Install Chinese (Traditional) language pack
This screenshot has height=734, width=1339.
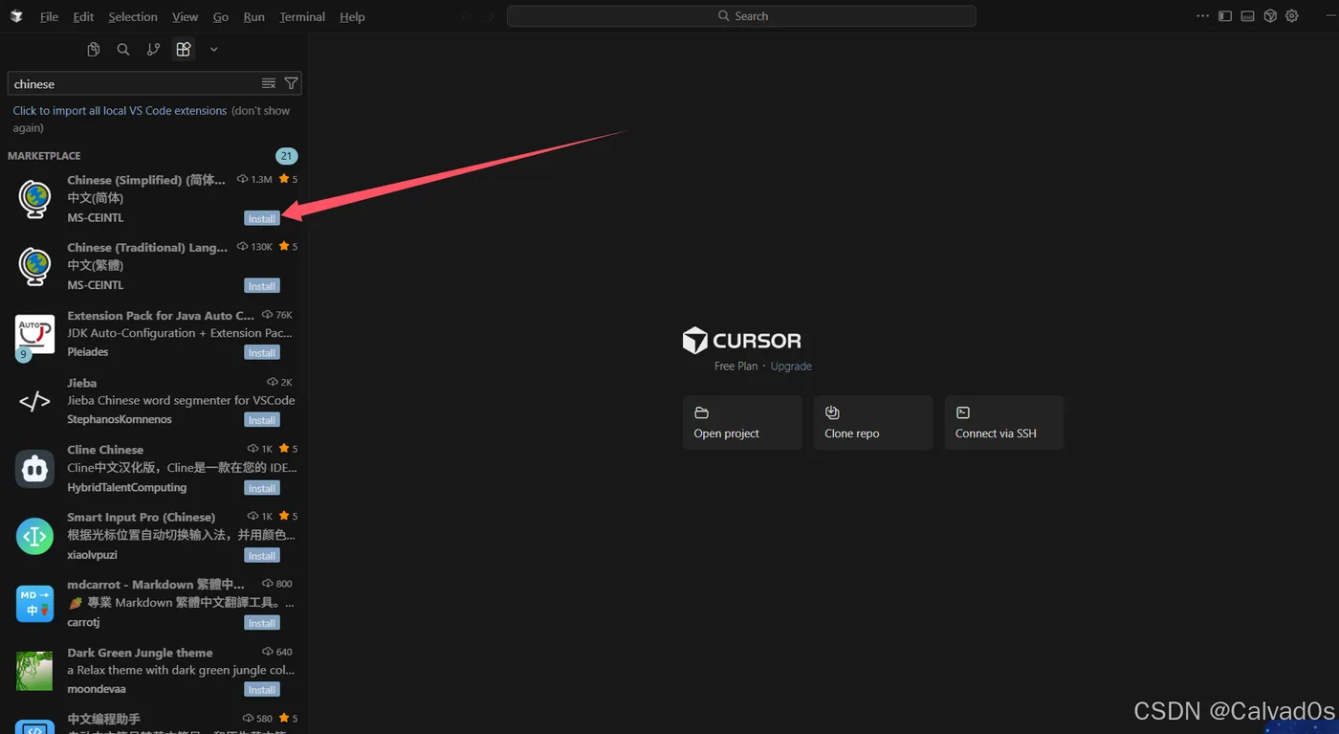[x=262, y=285]
